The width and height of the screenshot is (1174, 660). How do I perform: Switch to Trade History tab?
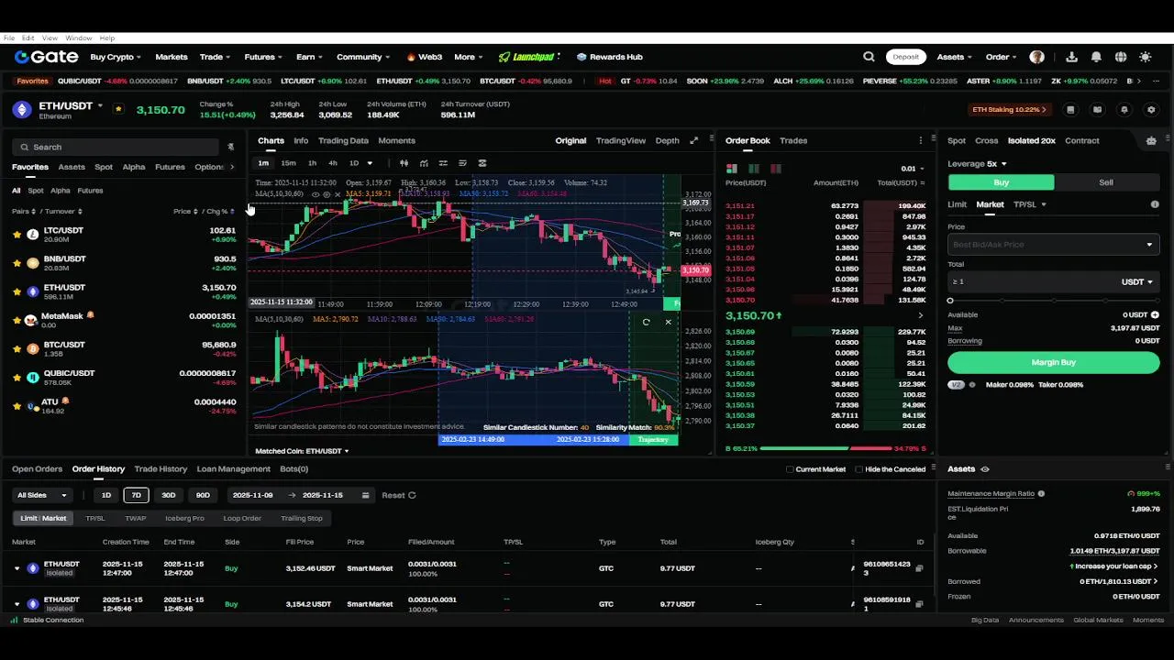(x=161, y=469)
